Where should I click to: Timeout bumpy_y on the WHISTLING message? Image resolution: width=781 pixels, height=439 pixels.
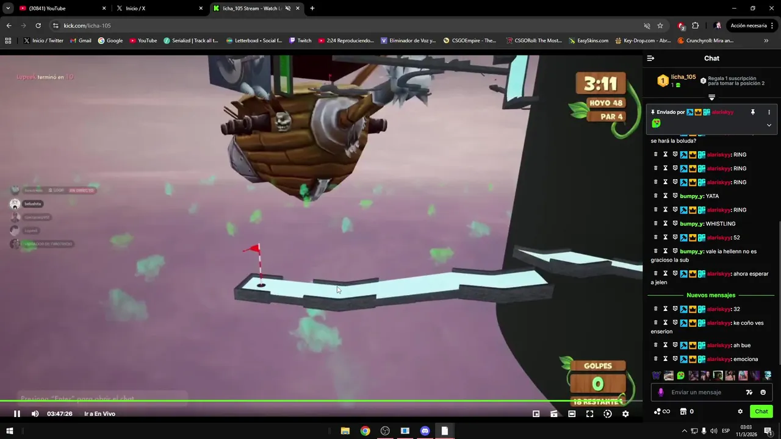pyautogui.click(x=666, y=223)
